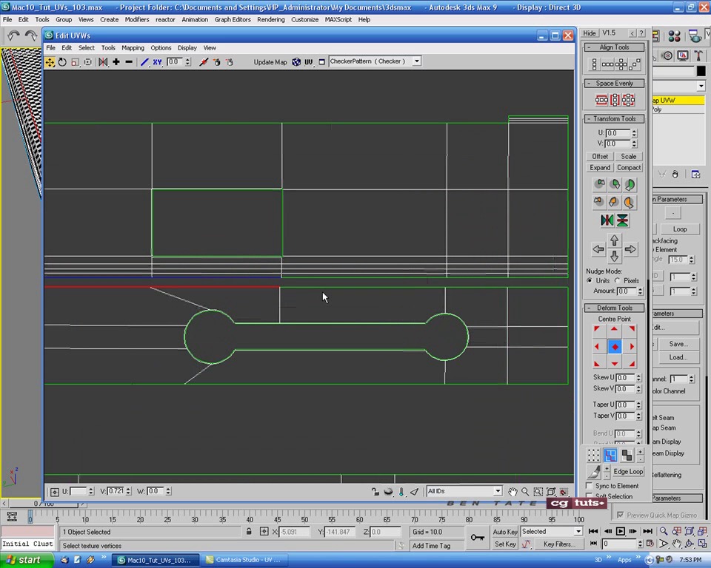Viewport: 711px width, 568px height.
Task: Select the Move tool in Edit UVWs
Action: pyautogui.click(x=50, y=62)
